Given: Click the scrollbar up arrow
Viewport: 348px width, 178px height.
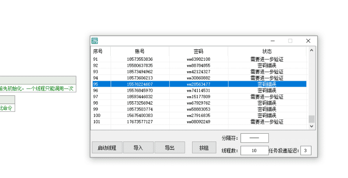Looking at the screenshot, I should click(x=311, y=50).
